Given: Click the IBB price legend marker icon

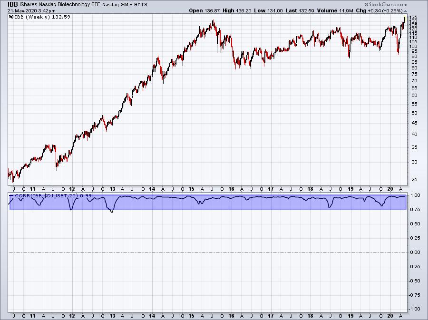Looking at the screenshot, I should tap(11, 17).
